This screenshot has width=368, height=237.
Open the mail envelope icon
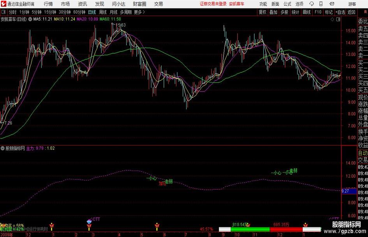pos(332,4)
